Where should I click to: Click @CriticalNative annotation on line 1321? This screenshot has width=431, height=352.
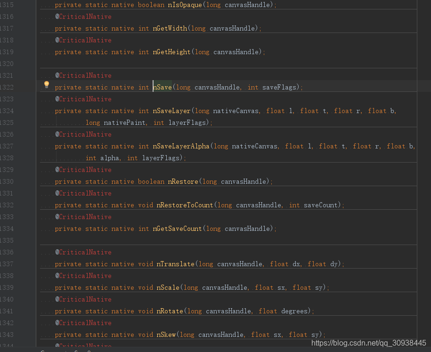point(83,75)
